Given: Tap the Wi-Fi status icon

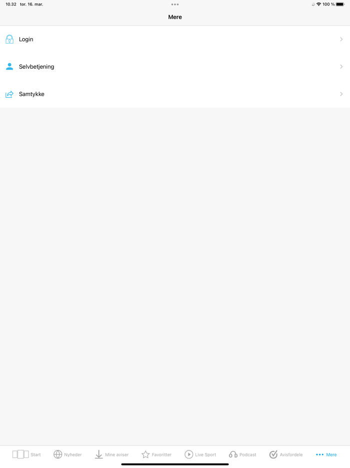Looking at the screenshot, I should pos(318,4).
